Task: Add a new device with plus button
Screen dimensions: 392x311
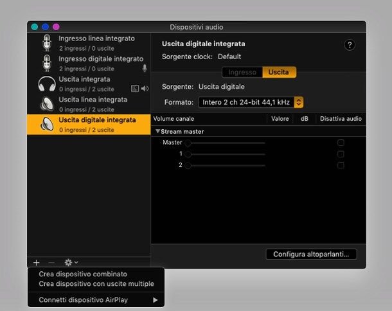Action: pyautogui.click(x=37, y=263)
